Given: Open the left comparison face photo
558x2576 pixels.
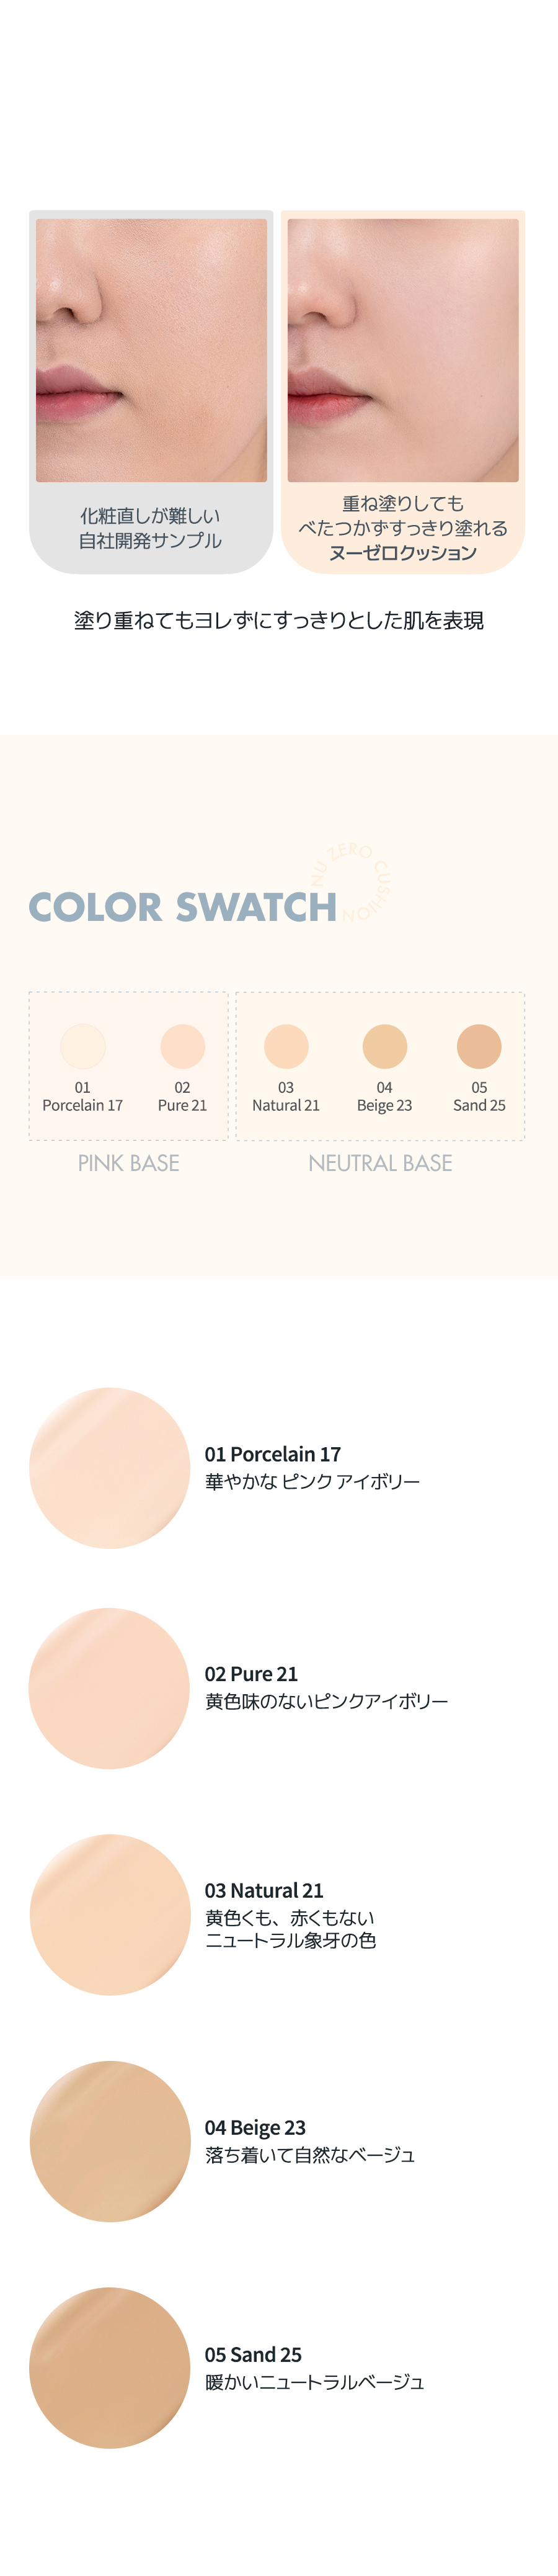Looking at the screenshot, I should [152, 351].
